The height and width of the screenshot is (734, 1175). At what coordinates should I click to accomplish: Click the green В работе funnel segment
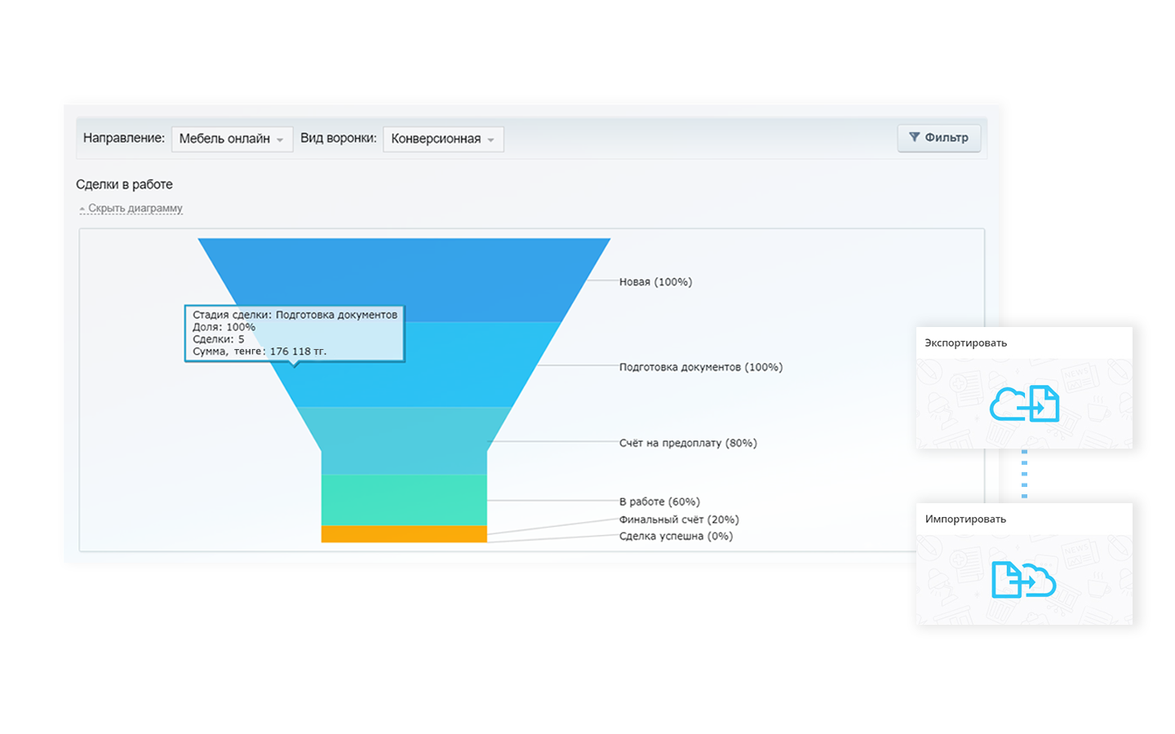point(404,500)
